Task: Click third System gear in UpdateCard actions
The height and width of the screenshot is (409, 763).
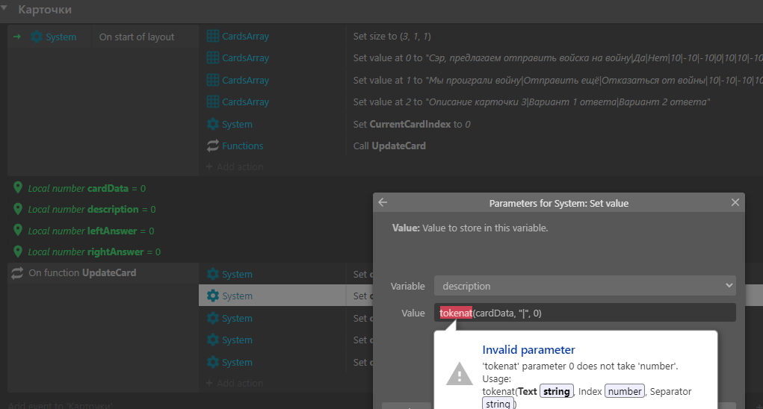Action: point(213,318)
